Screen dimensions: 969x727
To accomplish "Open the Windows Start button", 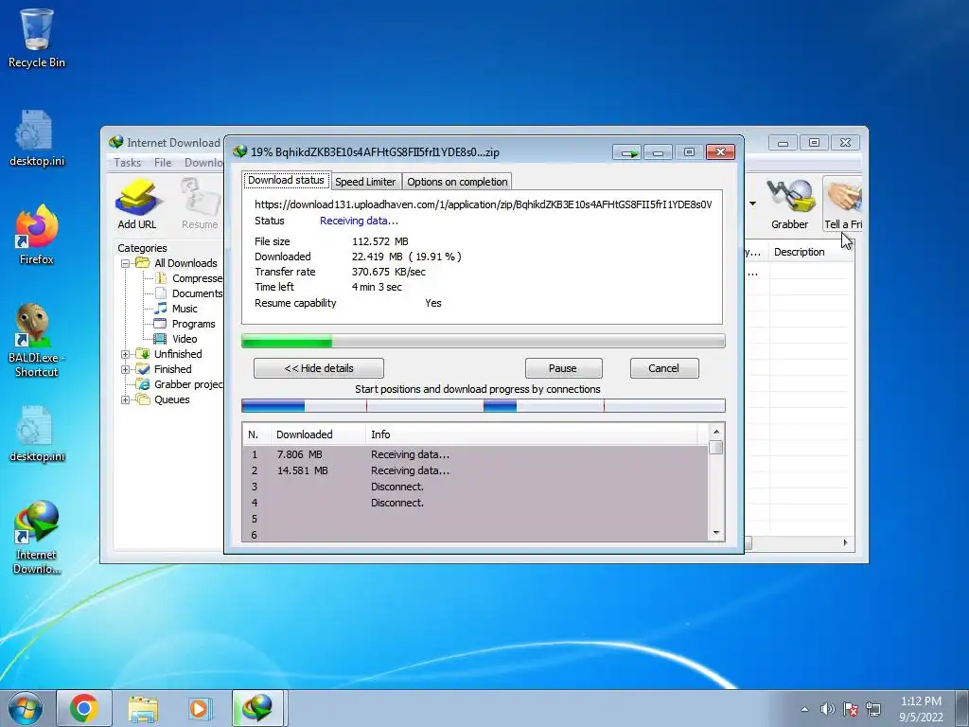I will point(26,708).
